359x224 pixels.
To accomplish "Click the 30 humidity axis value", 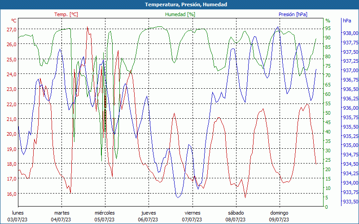I will (328, 151).
